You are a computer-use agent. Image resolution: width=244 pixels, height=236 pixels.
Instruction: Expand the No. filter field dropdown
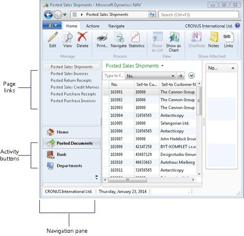[x=173, y=76]
